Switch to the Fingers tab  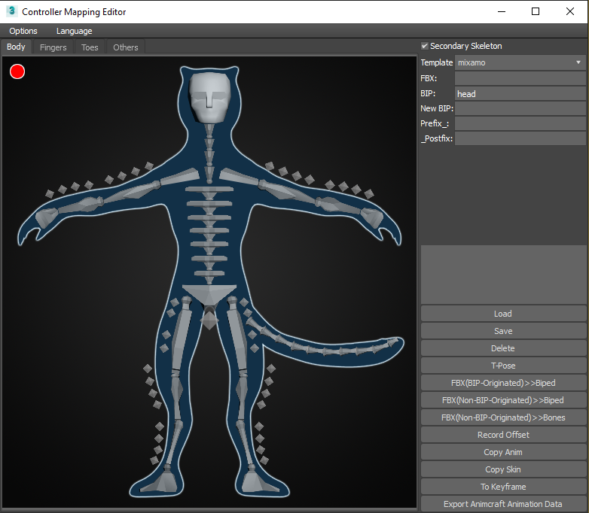(53, 47)
